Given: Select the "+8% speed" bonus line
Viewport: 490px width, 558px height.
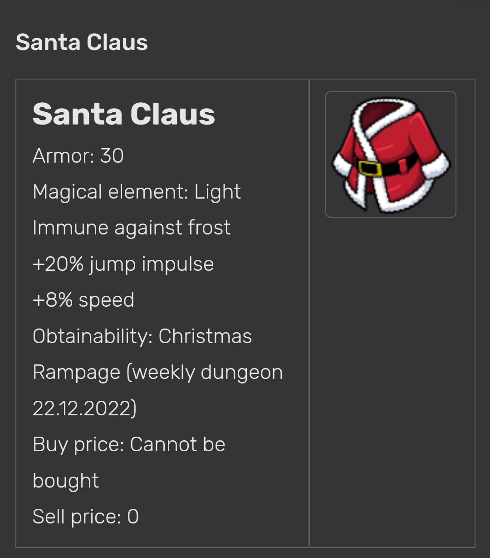Looking at the screenshot, I should point(83,300).
